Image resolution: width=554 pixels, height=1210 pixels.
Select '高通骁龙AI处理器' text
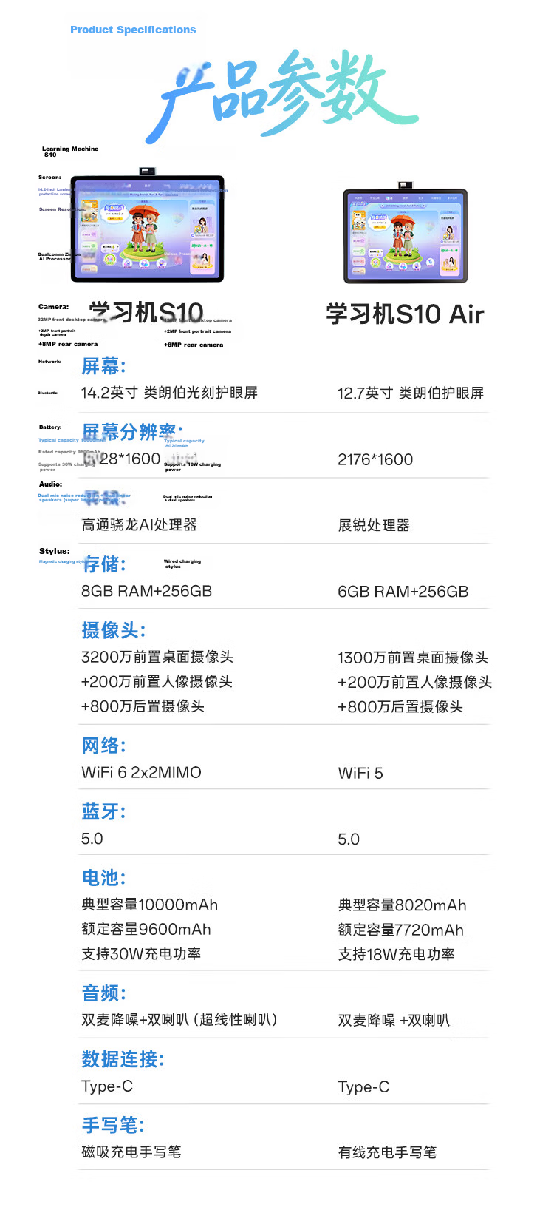coord(139,525)
